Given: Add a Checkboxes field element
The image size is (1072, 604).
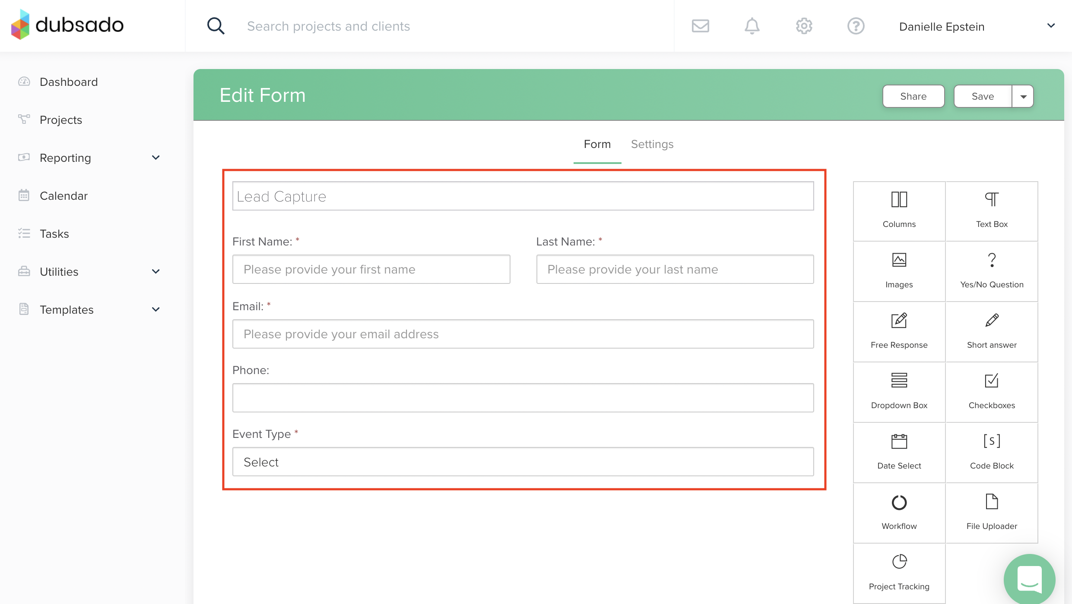Looking at the screenshot, I should coord(991,392).
